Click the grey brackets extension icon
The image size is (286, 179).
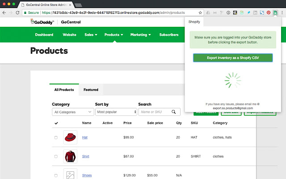click(215, 13)
